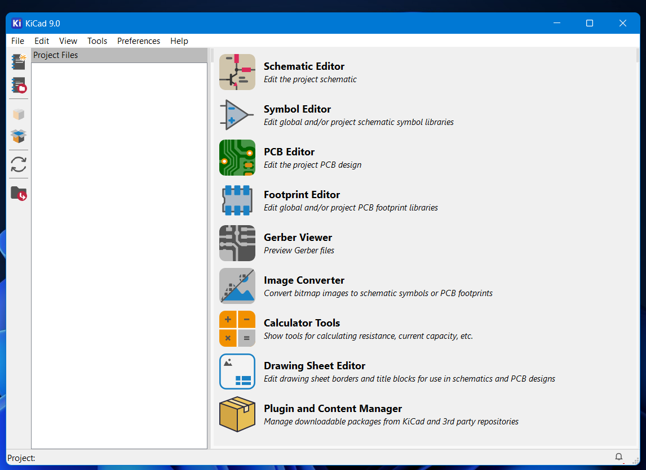This screenshot has width=646, height=470.
Task: Click the Gerber Viewer title text
Action: tap(298, 238)
